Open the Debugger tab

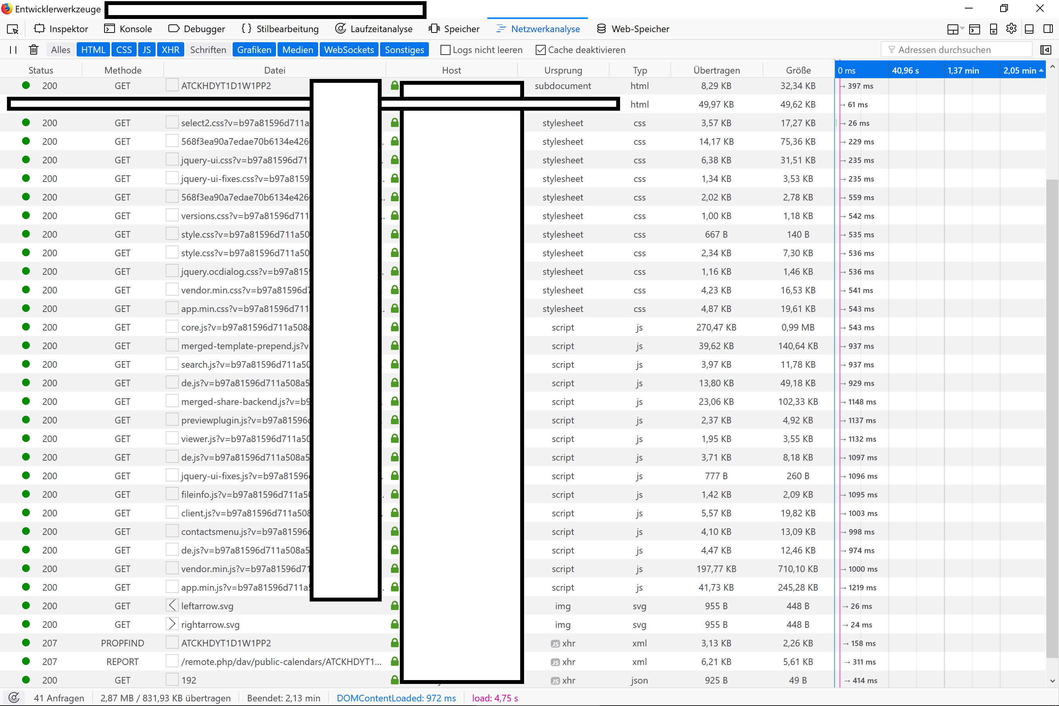pyautogui.click(x=197, y=29)
